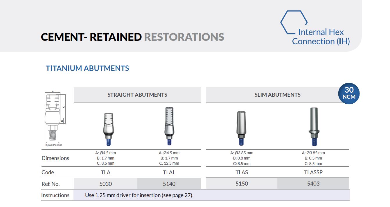Click the 30 NCM torque badge
The width and height of the screenshot is (390, 207).
coord(349,94)
